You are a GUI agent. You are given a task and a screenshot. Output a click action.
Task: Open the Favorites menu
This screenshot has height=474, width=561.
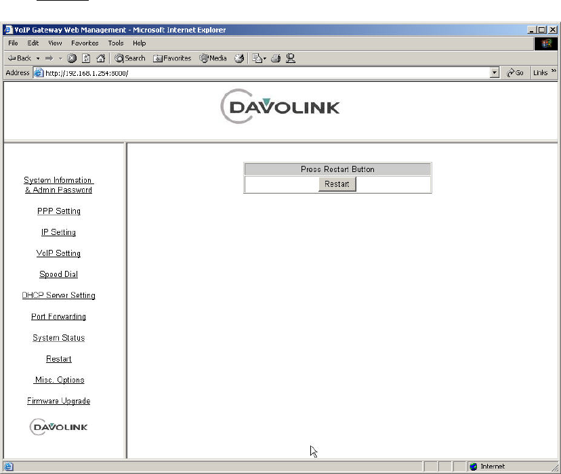pos(85,43)
